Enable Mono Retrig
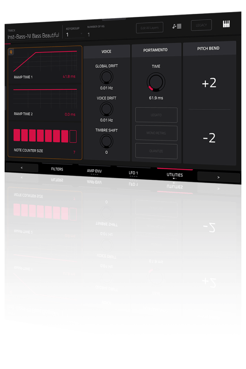The width and height of the screenshot is (246, 369). click(x=156, y=133)
